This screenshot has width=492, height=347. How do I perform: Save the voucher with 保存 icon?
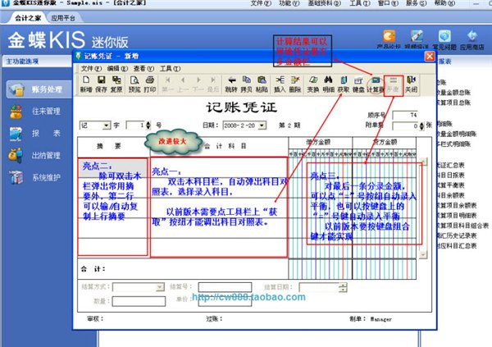point(101,84)
